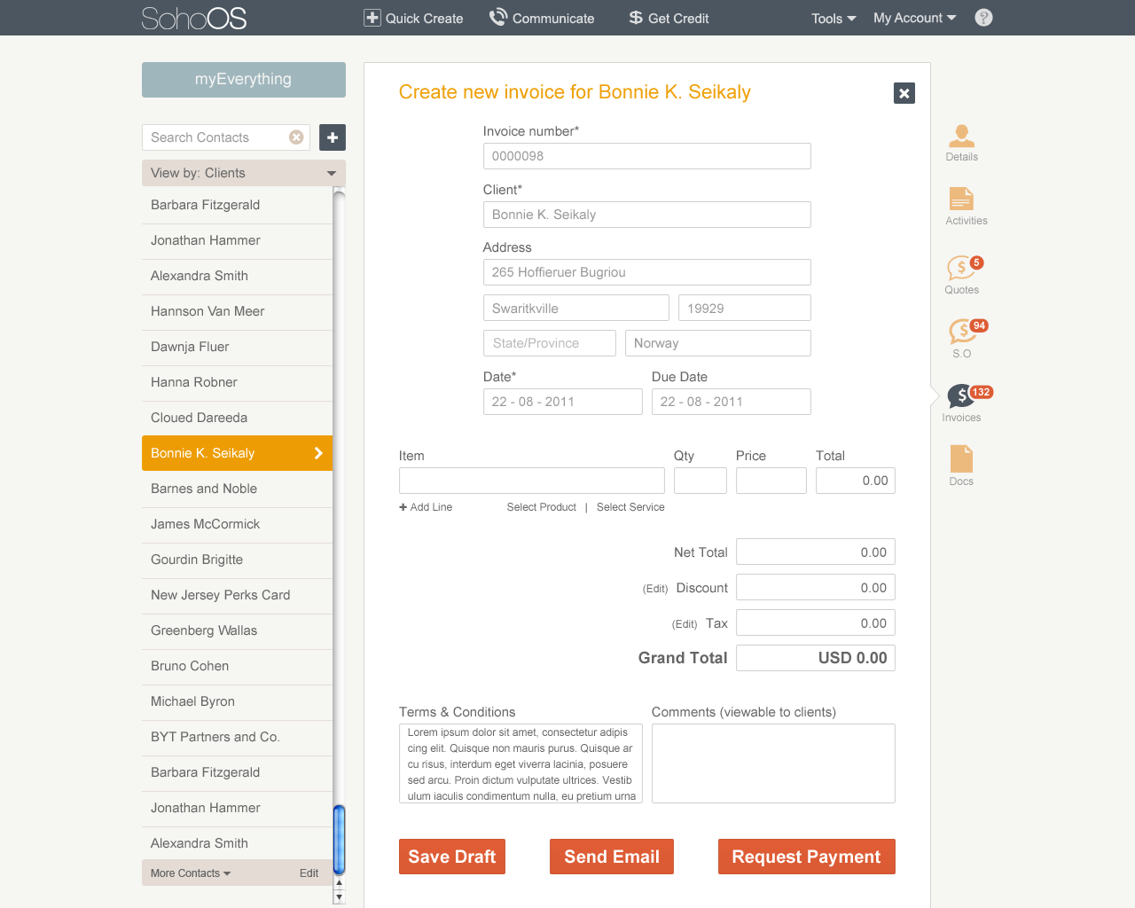Close the create invoice form
Viewport: 1135px width, 908px height.
pyautogui.click(x=904, y=93)
